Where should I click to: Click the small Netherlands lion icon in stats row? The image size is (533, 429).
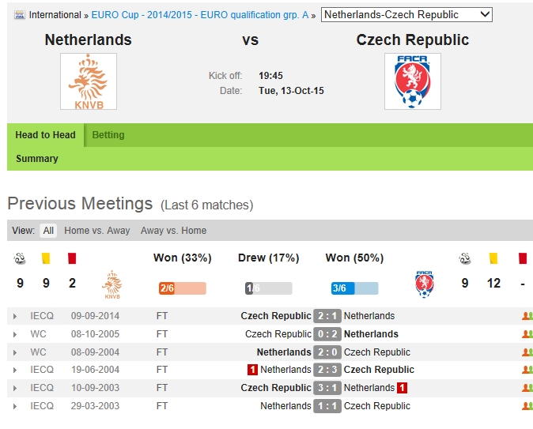pyautogui.click(x=112, y=284)
